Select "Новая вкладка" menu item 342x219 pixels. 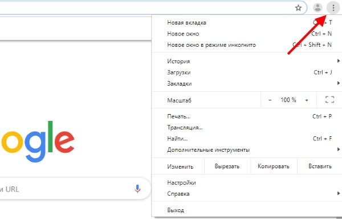247,22
